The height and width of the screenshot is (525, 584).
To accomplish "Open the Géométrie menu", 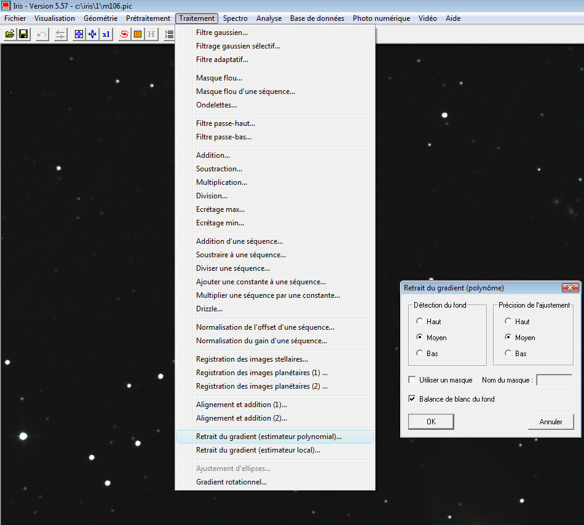I will [101, 18].
